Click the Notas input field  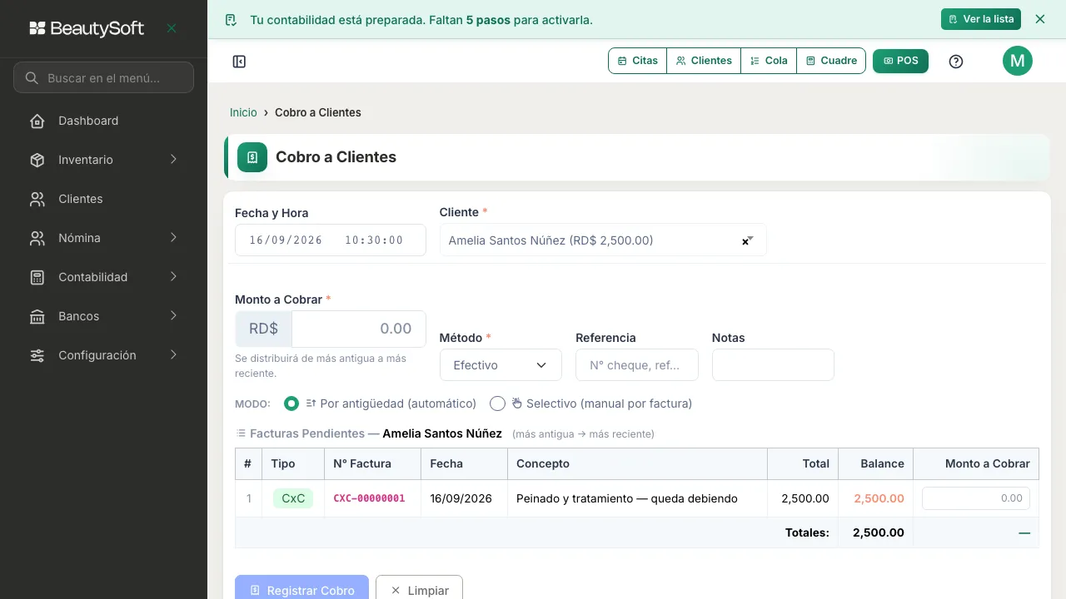pos(773,365)
